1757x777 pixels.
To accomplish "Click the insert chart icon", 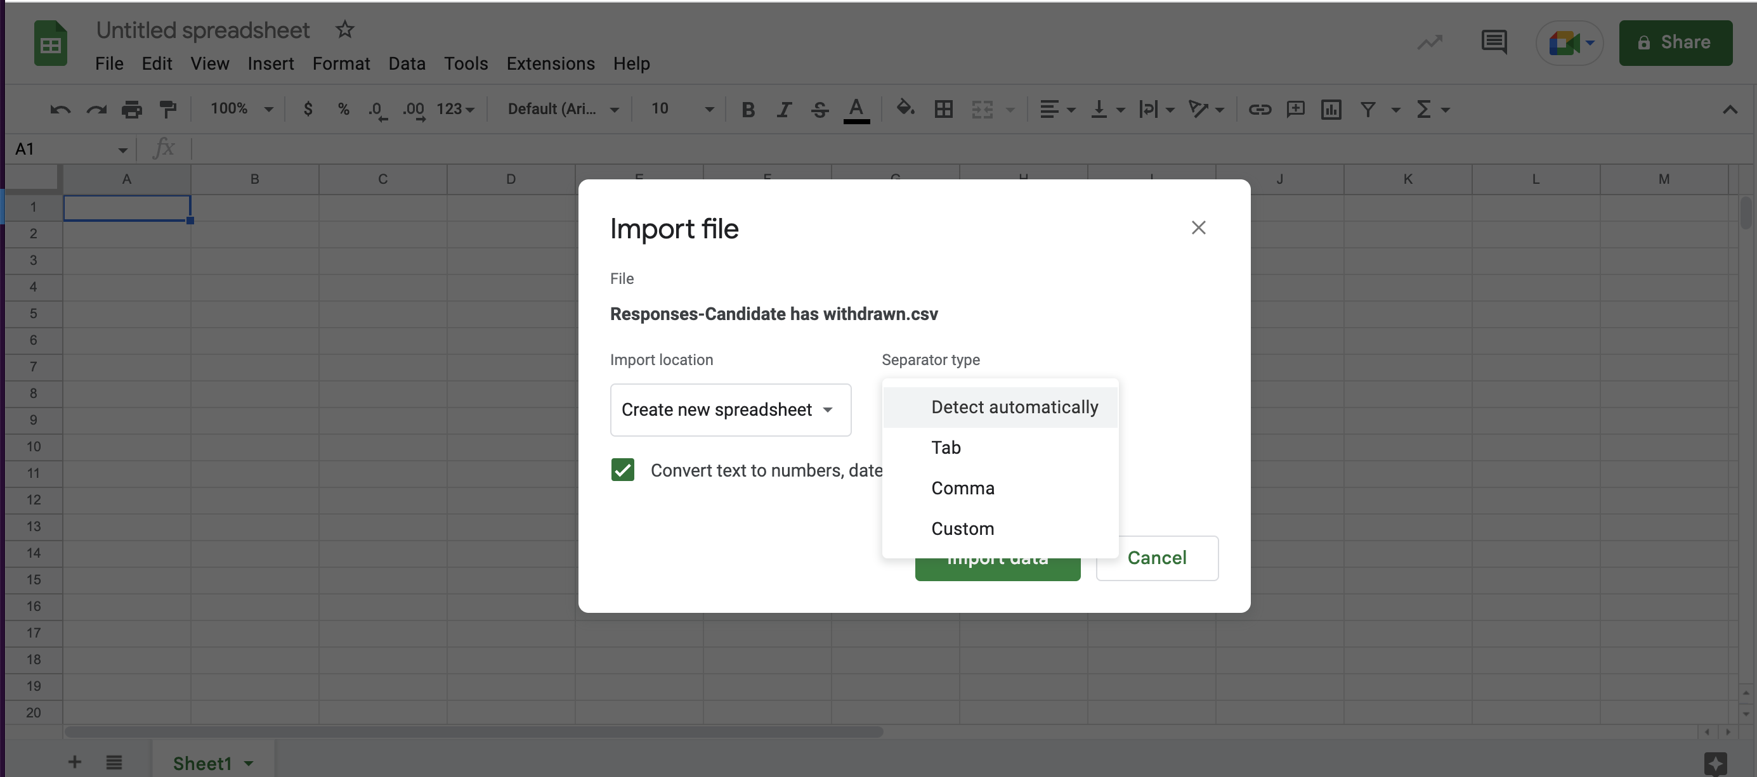I will click(x=1331, y=109).
